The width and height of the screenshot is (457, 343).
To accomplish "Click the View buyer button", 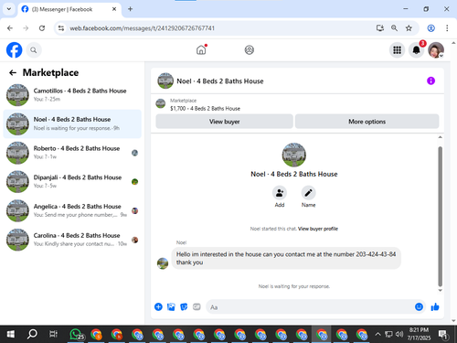I will pos(224,122).
